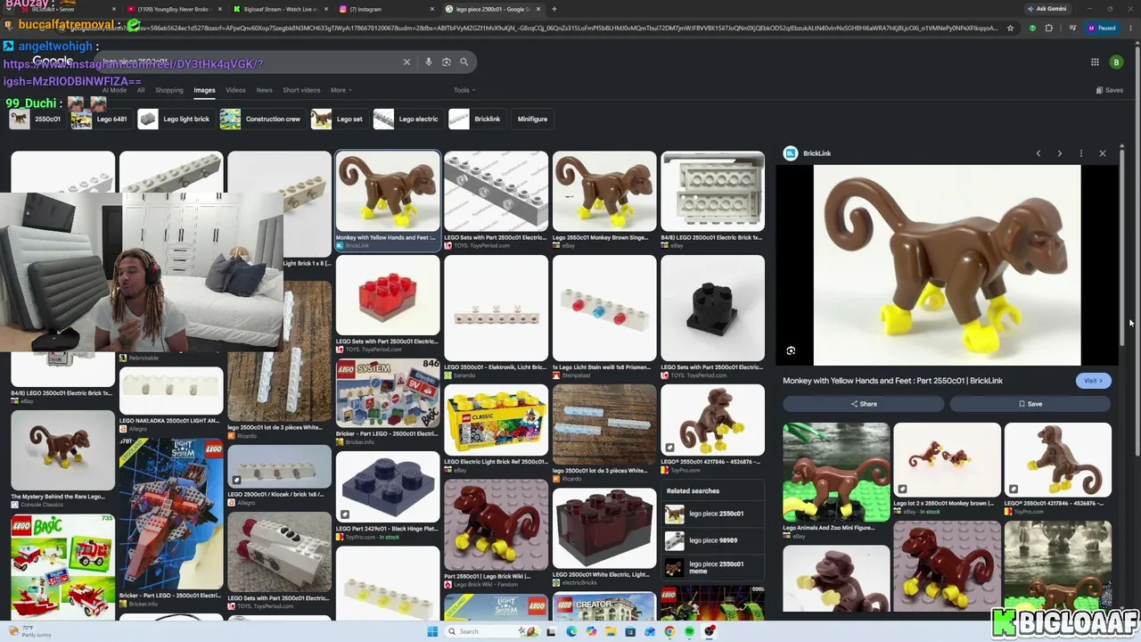The width and height of the screenshot is (1141, 642).
Task: Open the Google account avatar menu
Action: [1116, 62]
